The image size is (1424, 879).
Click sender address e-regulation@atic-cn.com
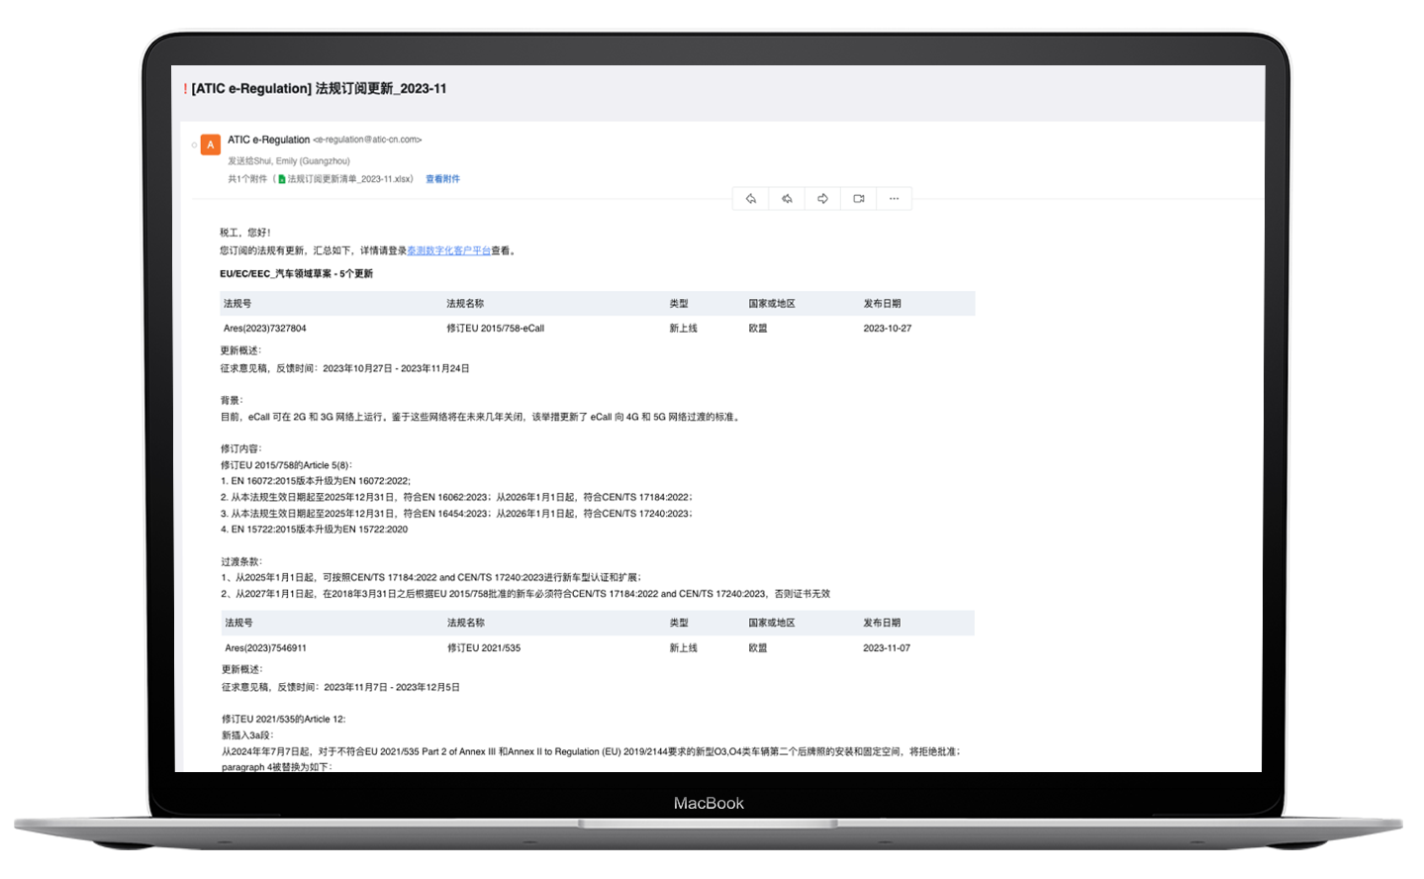367,140
